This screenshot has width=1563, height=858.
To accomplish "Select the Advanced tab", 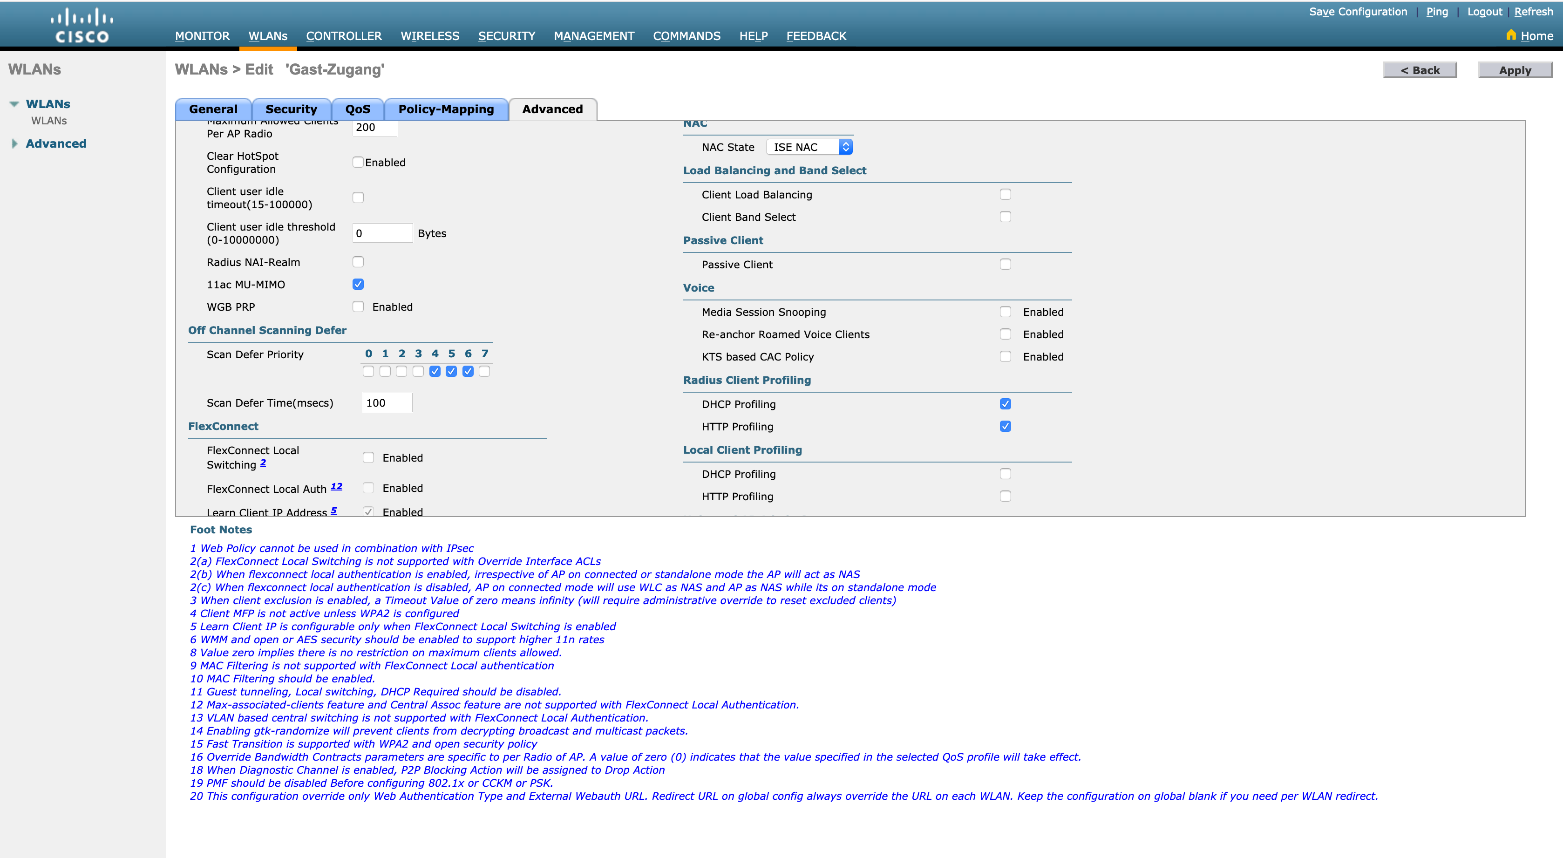I will [552, 109].
